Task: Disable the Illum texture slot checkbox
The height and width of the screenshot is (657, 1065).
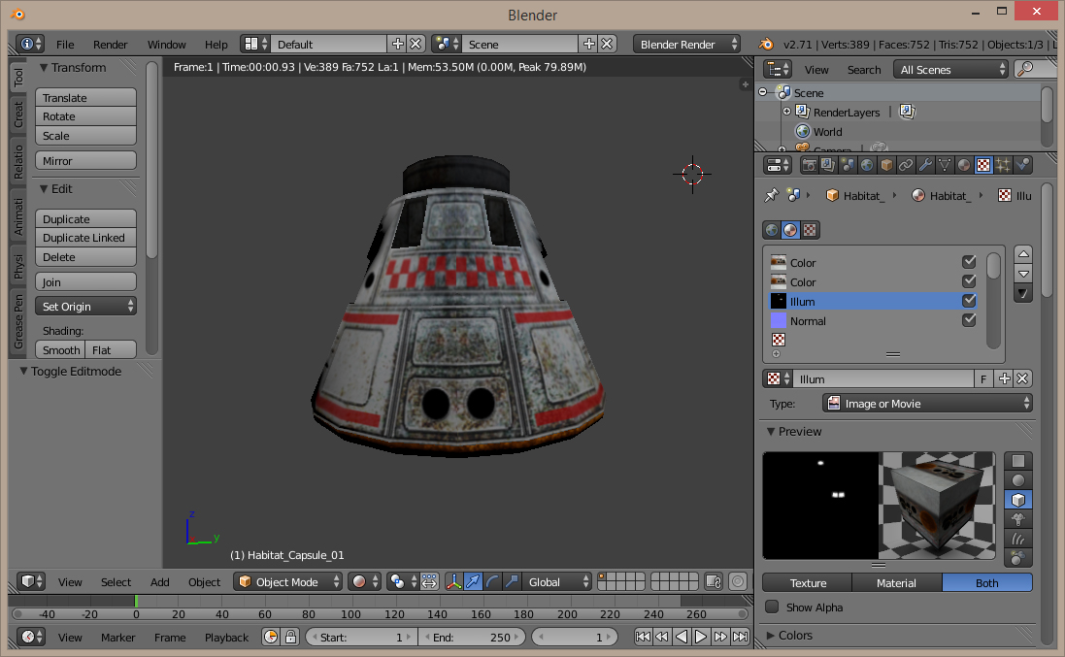Action: [968, 301]
